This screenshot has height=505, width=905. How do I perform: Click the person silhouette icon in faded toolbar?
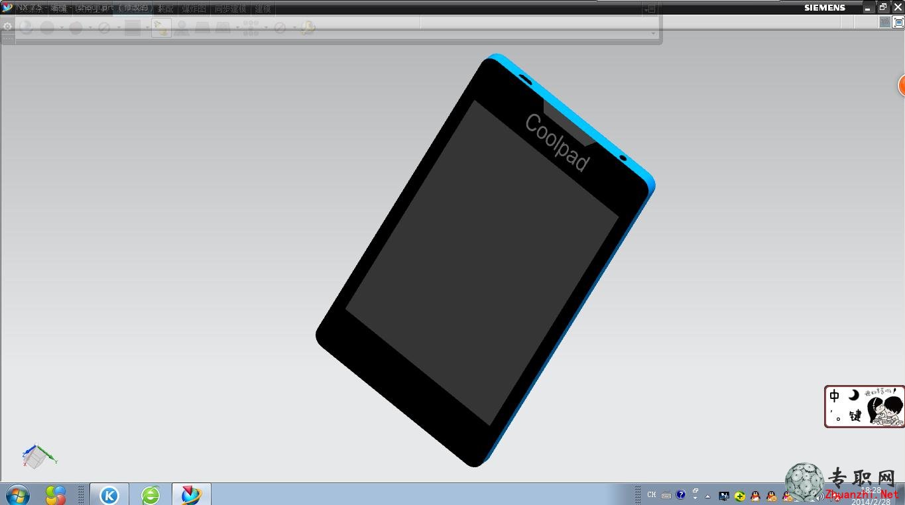click(x=182, y=28)
